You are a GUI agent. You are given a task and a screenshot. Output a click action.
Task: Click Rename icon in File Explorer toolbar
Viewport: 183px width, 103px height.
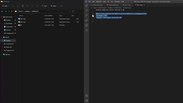27,6
